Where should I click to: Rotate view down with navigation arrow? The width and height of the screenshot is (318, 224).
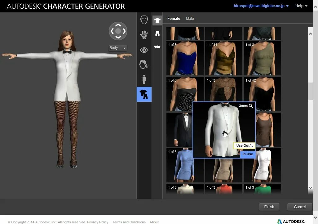[118, 37]
